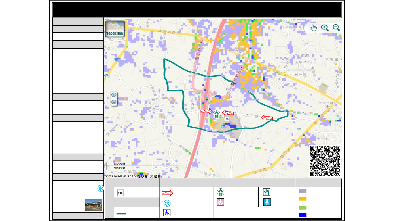Click the 1000公尺 scale bar label
Image resolution: width=394 pixels, height=221 pixels.
(119, 163)
